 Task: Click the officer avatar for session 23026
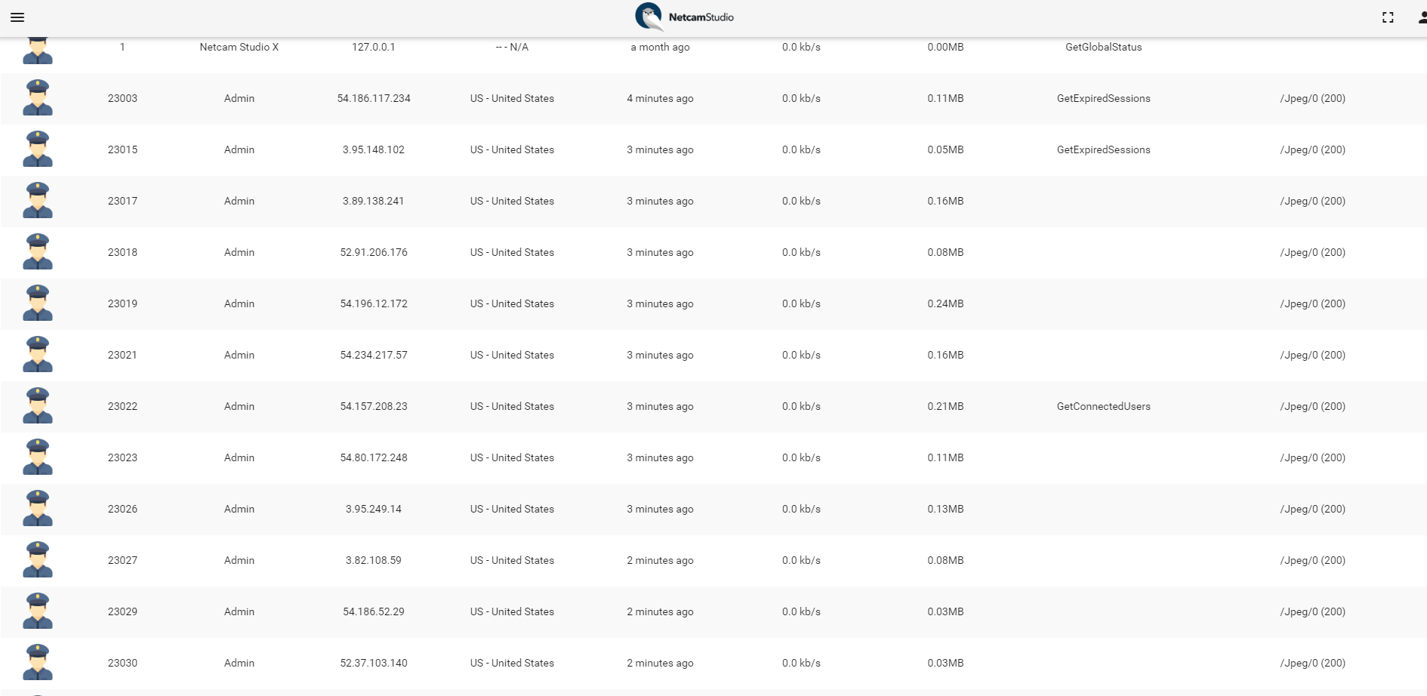[38, 509]
